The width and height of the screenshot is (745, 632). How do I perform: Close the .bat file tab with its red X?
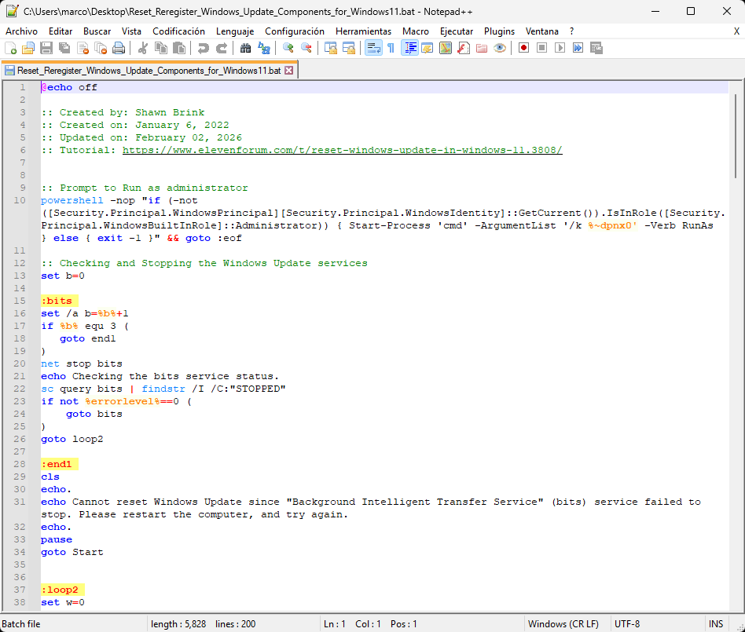(289, 71)
